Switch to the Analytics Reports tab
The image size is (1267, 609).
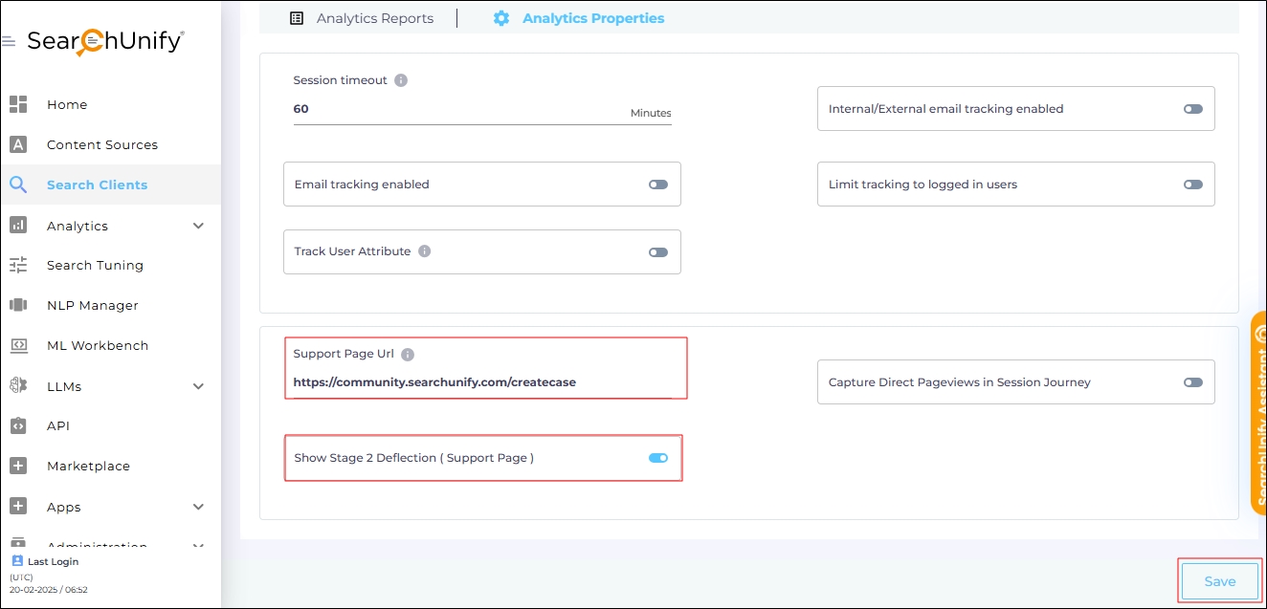click(x=362, y=18)
